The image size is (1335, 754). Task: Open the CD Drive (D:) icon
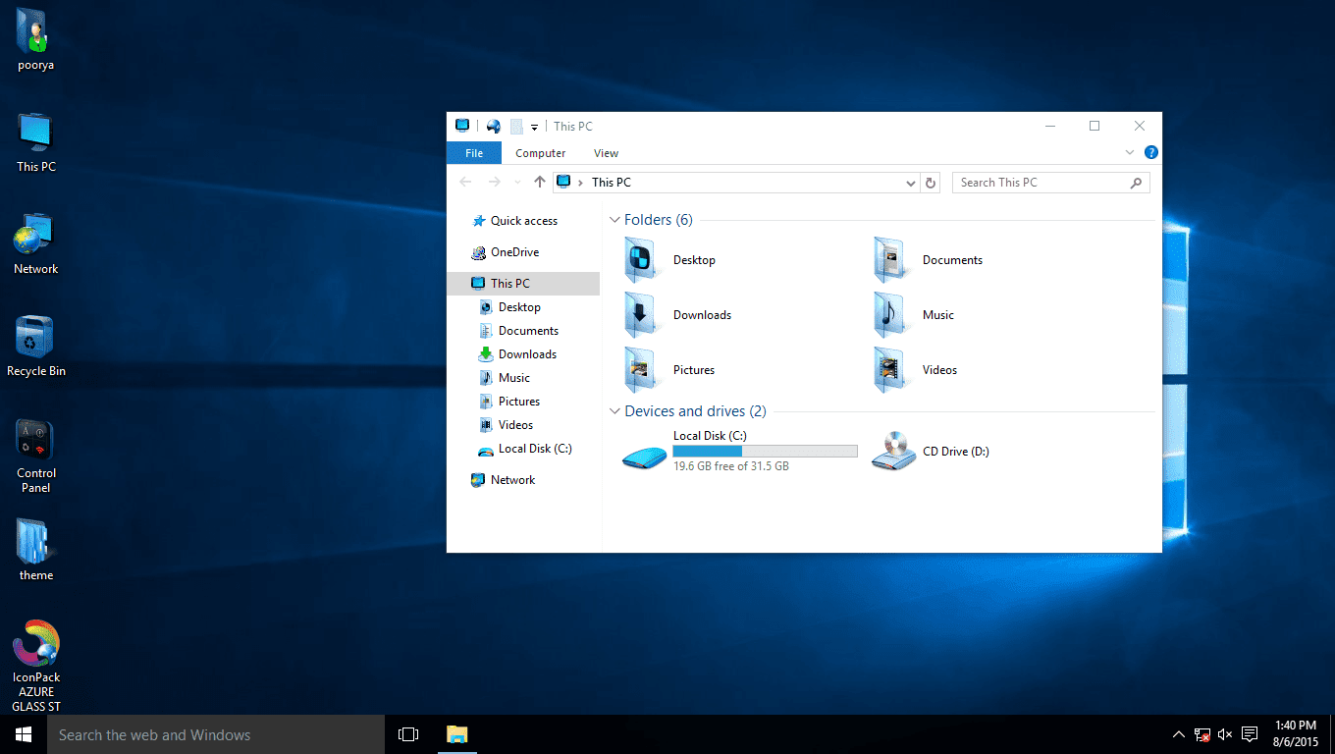(x=892, y=451)
